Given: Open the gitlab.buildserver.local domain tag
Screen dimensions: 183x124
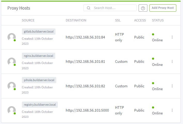Looking at the screenshot, I should [39, 32].
